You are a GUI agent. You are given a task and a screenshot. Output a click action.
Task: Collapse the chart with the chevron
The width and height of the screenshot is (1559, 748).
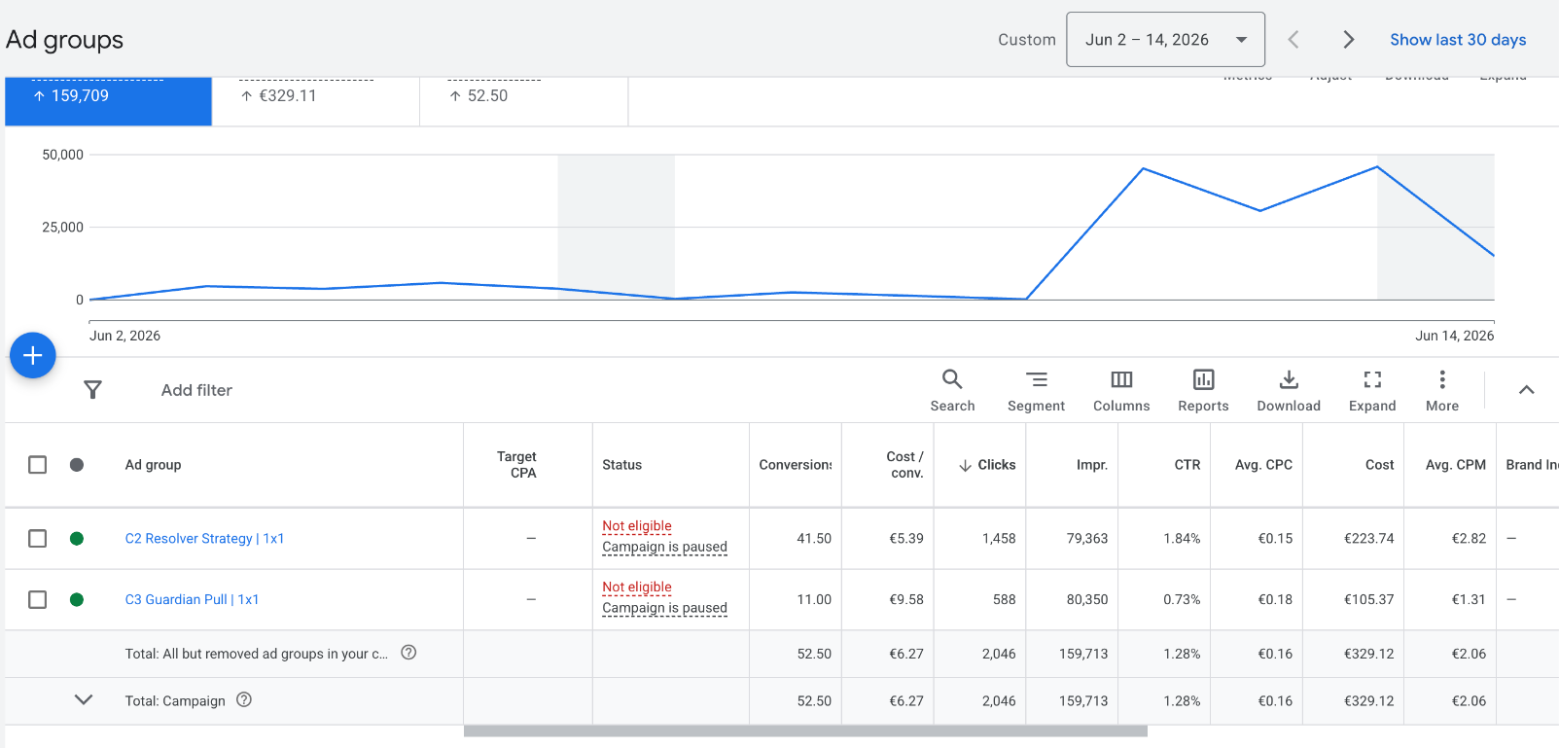[1527, 390]
